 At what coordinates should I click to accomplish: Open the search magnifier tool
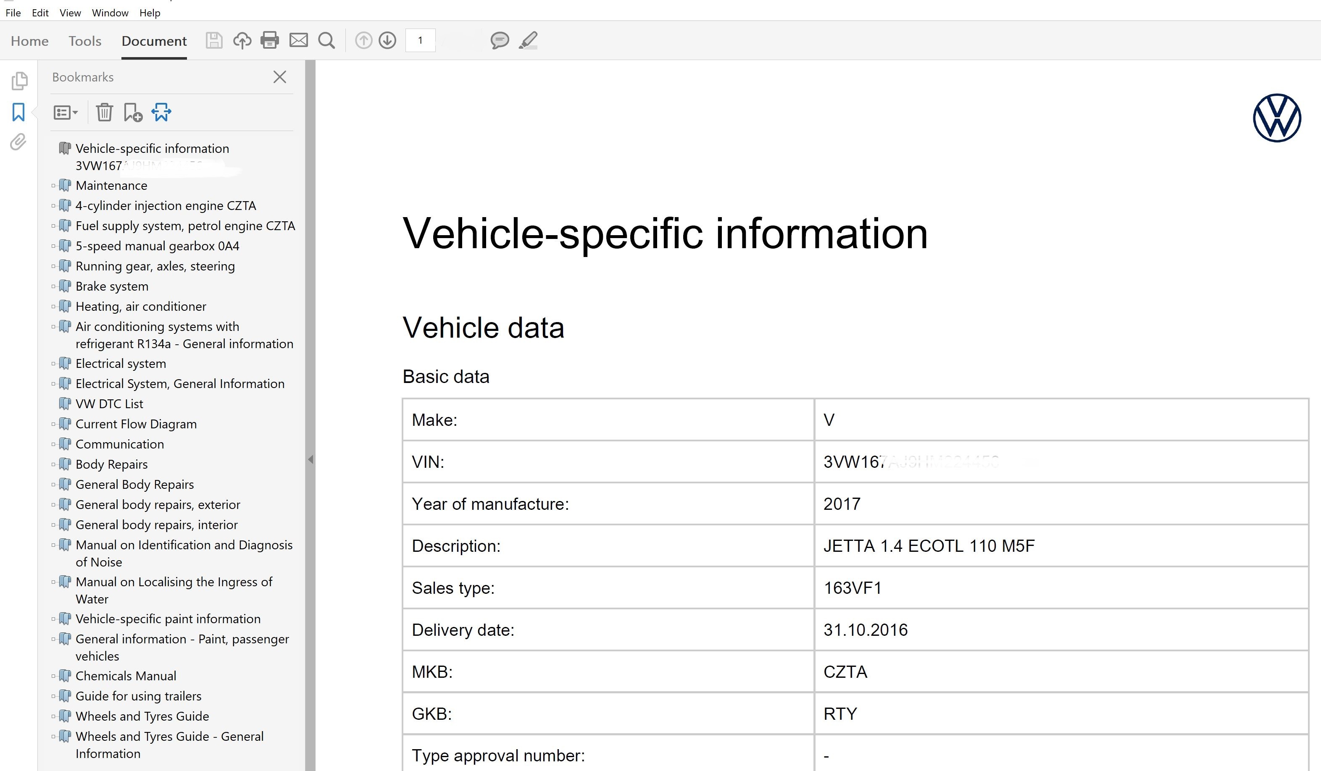tap(326, 40)
